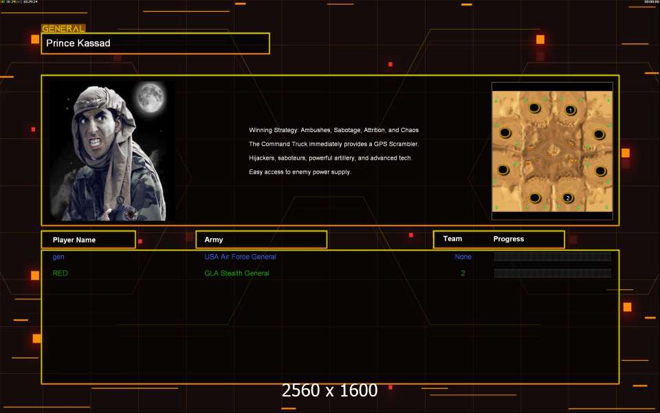The height and width of the screenshot is (413, 660).
Task: Select the upper-right-edge start position on minimap
Action: [599, 134]
